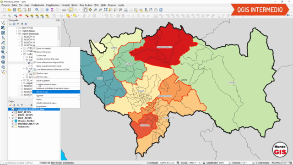Click the Identify Features info icon
293x165 pixels.
37,10
